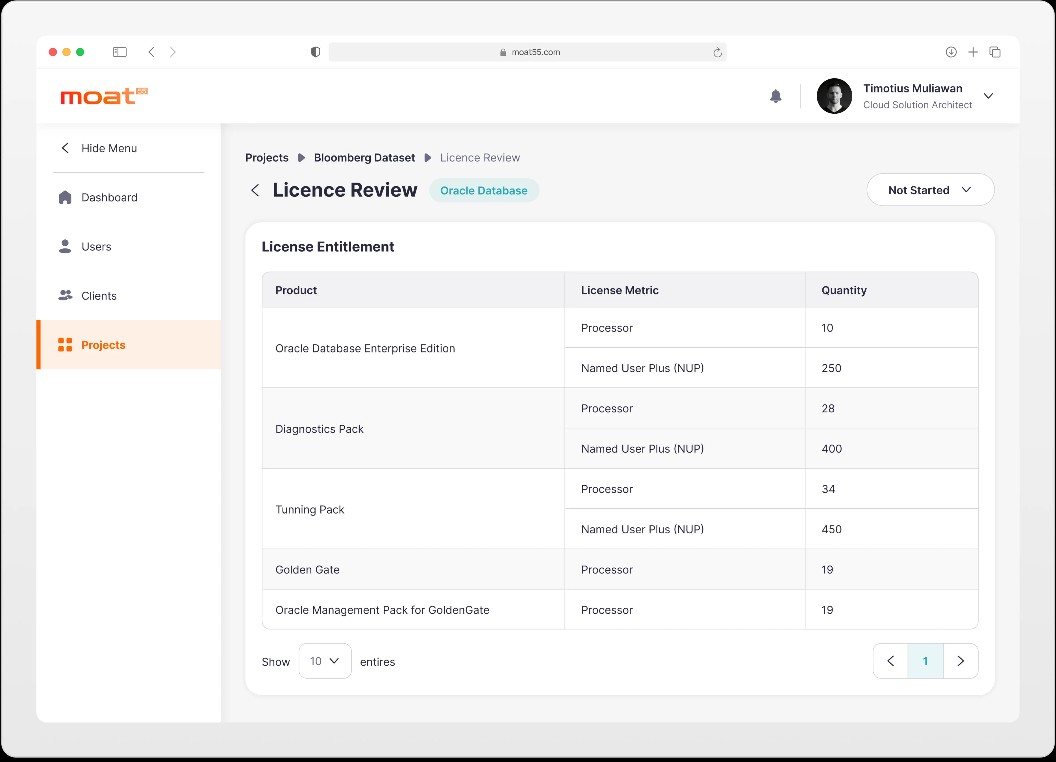Viewport: 1056px width, 762px height.
Task: Go to the previous table page
Action: pyautogui.click(x=890, y=661)
